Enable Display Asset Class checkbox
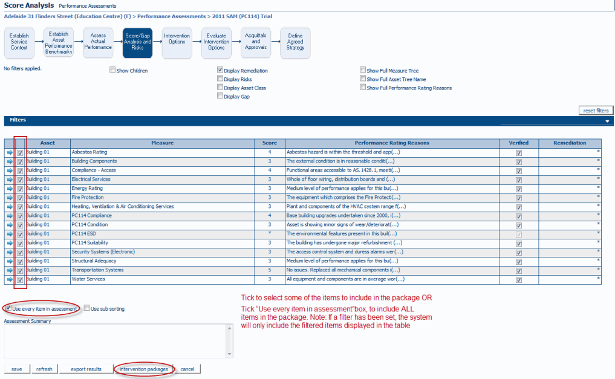This screenshot has height=379, width=615. 220,87
